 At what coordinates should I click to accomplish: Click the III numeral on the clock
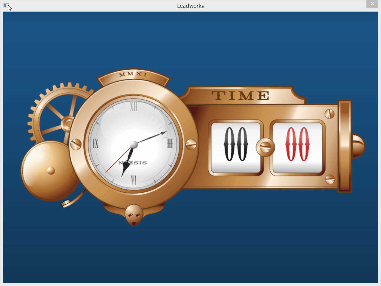tap(170, 144)
